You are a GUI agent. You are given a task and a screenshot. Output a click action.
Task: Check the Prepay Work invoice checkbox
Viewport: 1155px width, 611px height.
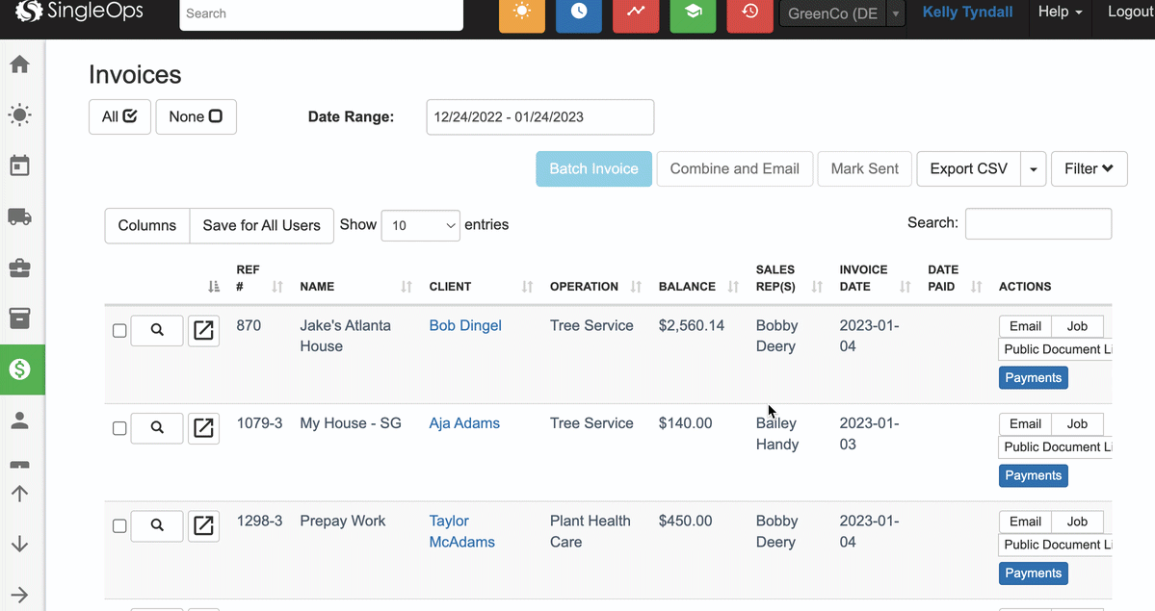[119, 526]
